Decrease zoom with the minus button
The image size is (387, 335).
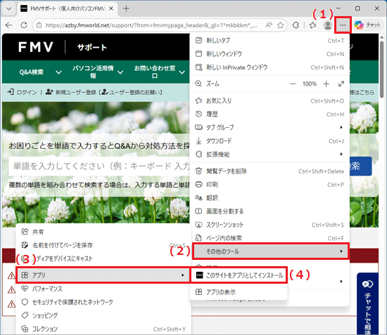[293, 84]
